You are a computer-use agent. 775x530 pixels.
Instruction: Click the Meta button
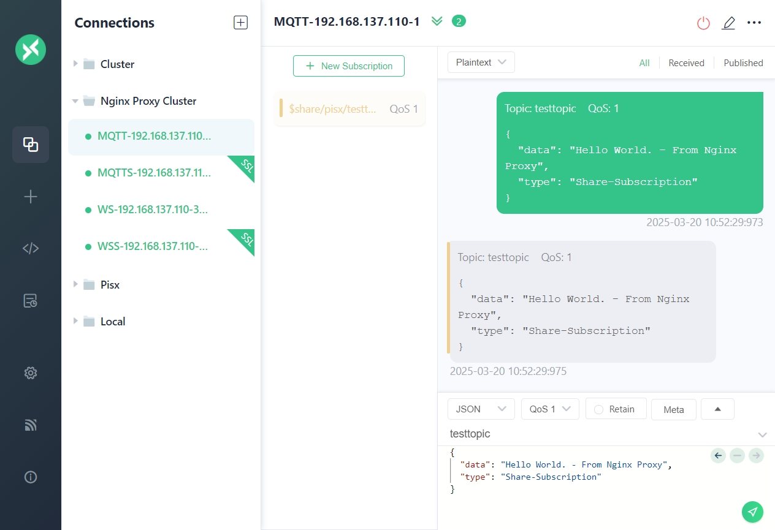[x=673, y=409]
